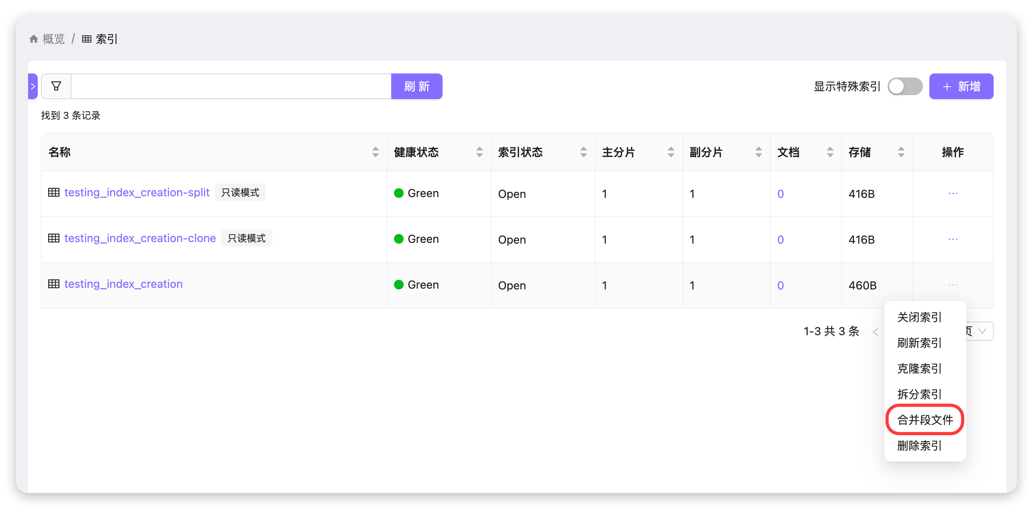This screenshot has width=1033, height=509.
Task: Choose 删除索引 in context menu
Action: [919, 446]
